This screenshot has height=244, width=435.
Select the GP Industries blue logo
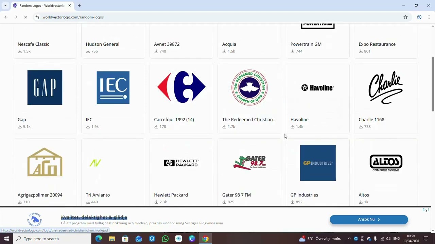(318, 163)
